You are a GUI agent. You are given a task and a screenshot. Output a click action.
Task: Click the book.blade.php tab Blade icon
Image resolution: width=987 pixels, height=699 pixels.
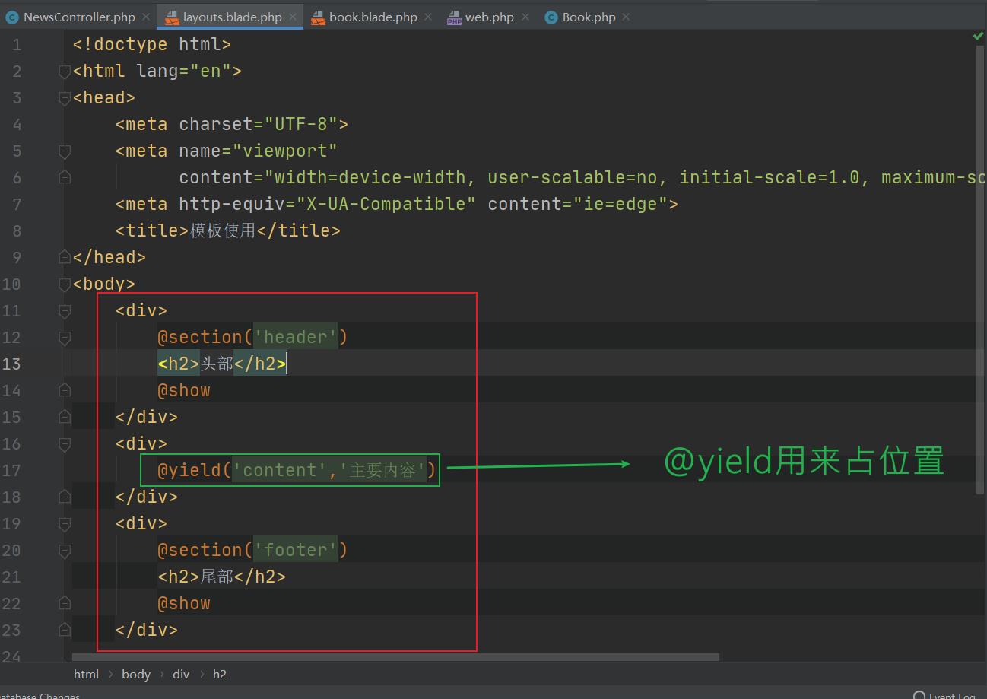coord(318,17)
